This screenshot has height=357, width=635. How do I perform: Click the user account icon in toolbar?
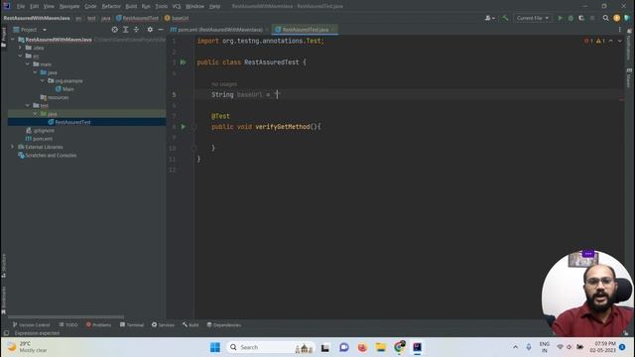(489, 18)
